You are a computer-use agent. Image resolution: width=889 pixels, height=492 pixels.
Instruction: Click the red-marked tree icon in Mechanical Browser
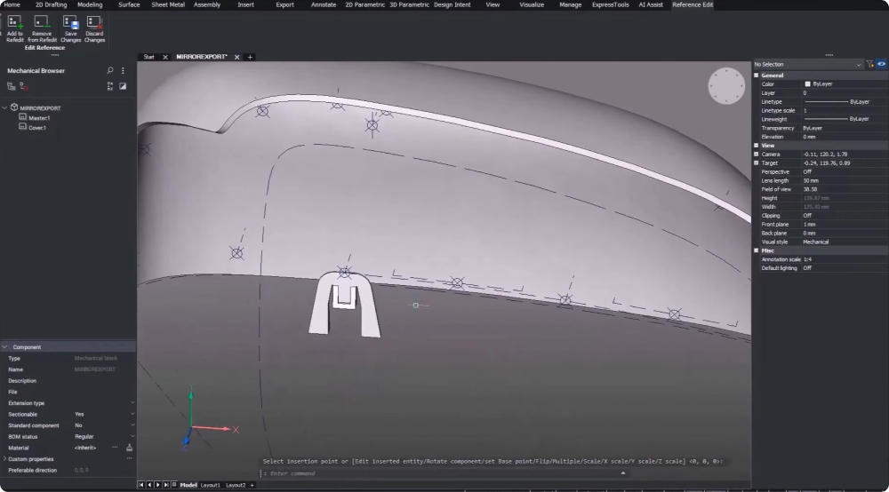click(24, 86)
